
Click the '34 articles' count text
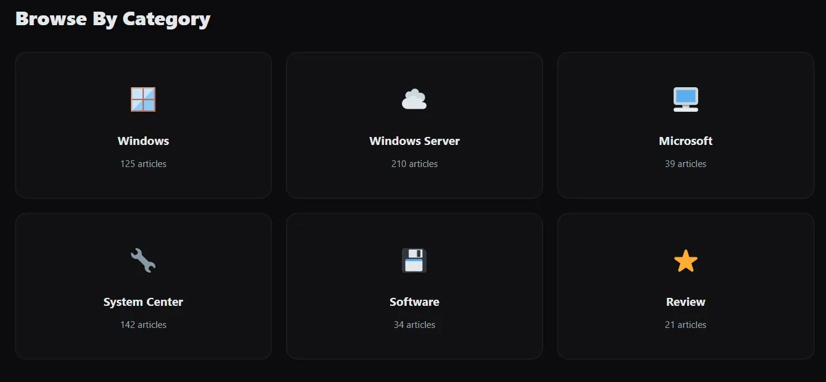pyautogui.click(x=414, y=325)
